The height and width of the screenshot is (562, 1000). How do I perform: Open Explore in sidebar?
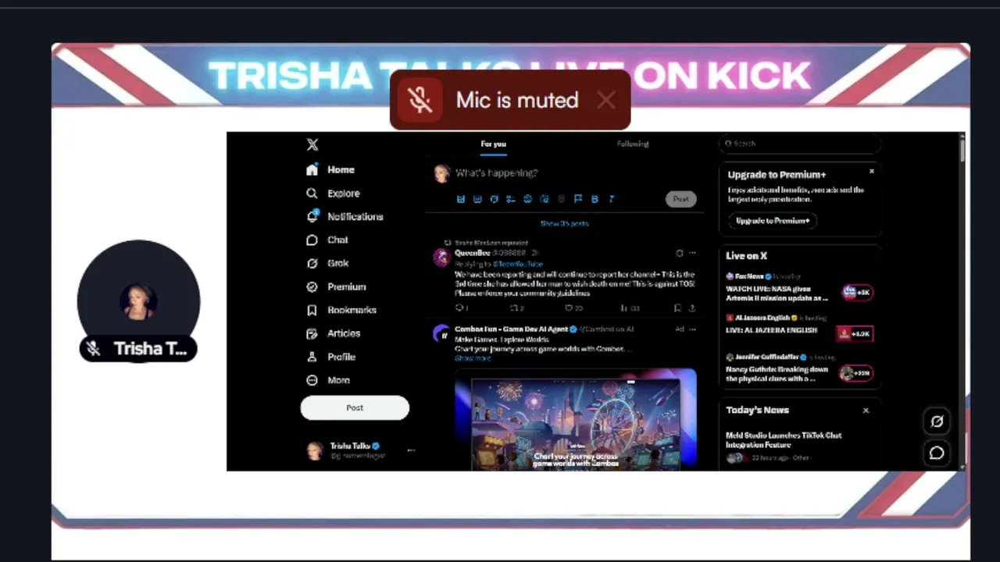[x=334, y=193]
